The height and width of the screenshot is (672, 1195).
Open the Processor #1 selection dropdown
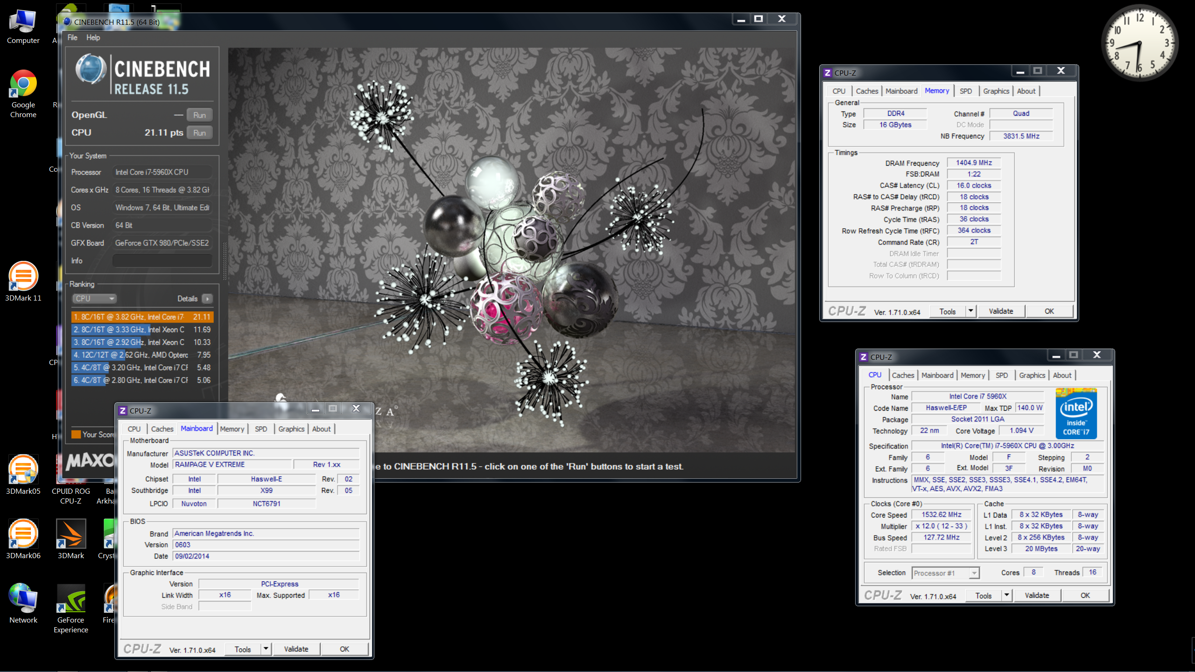pyautogui.click(x=945, y=573)
